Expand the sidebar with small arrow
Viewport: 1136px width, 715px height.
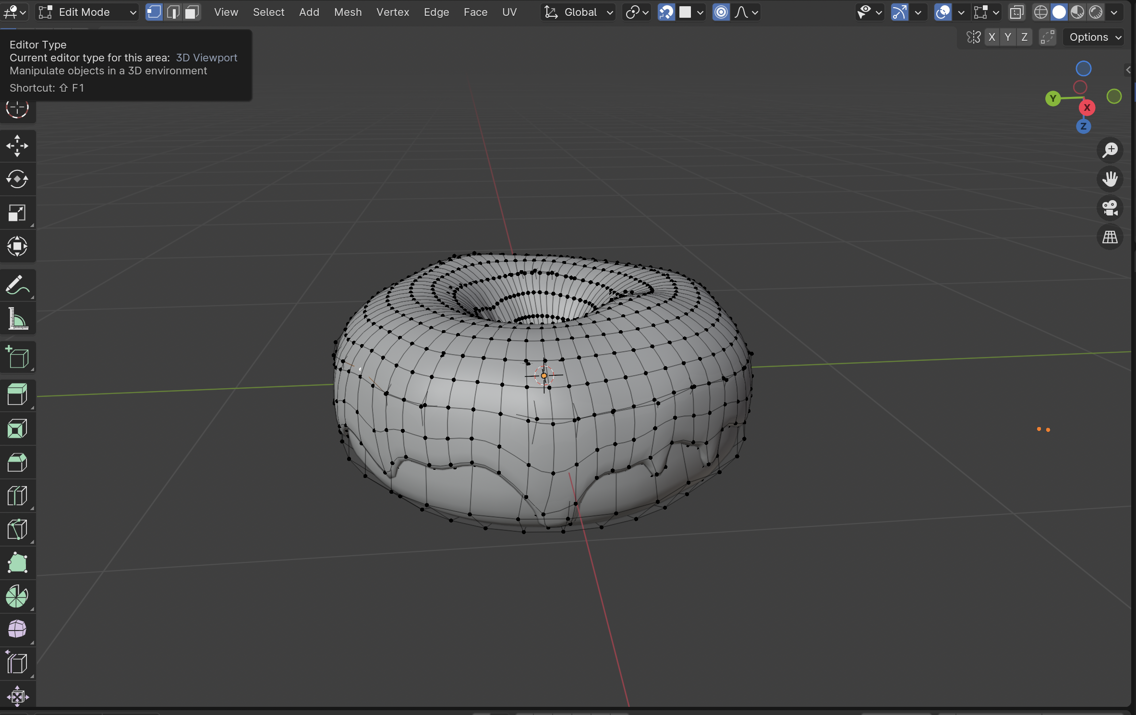pos(1128,70)
